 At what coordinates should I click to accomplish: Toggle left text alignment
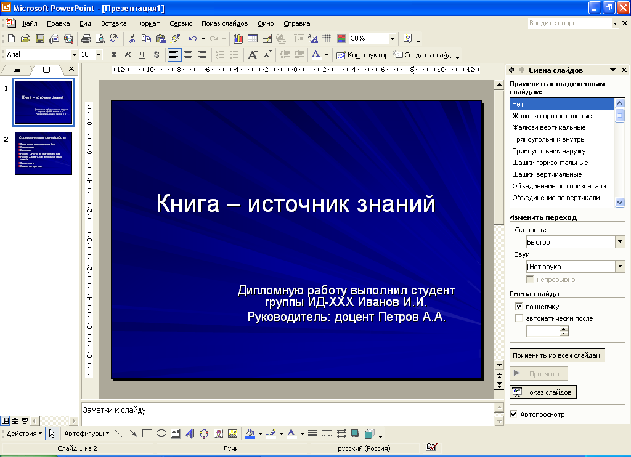pos(174,54)
